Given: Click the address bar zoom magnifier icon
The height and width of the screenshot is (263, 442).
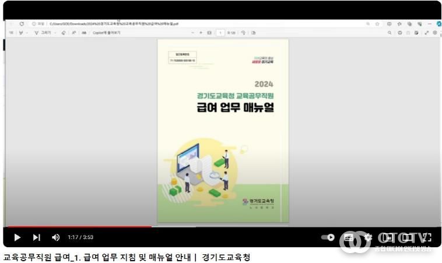Looking at the screenshot, I should pyautogui.click(x=368, y=24).
